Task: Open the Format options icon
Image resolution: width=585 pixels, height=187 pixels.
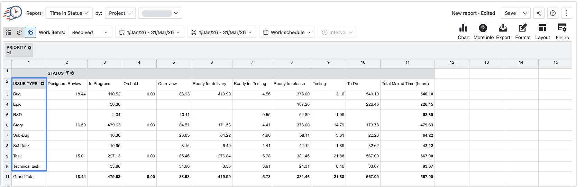Action: pyautogui.click(x=523, y=28)
